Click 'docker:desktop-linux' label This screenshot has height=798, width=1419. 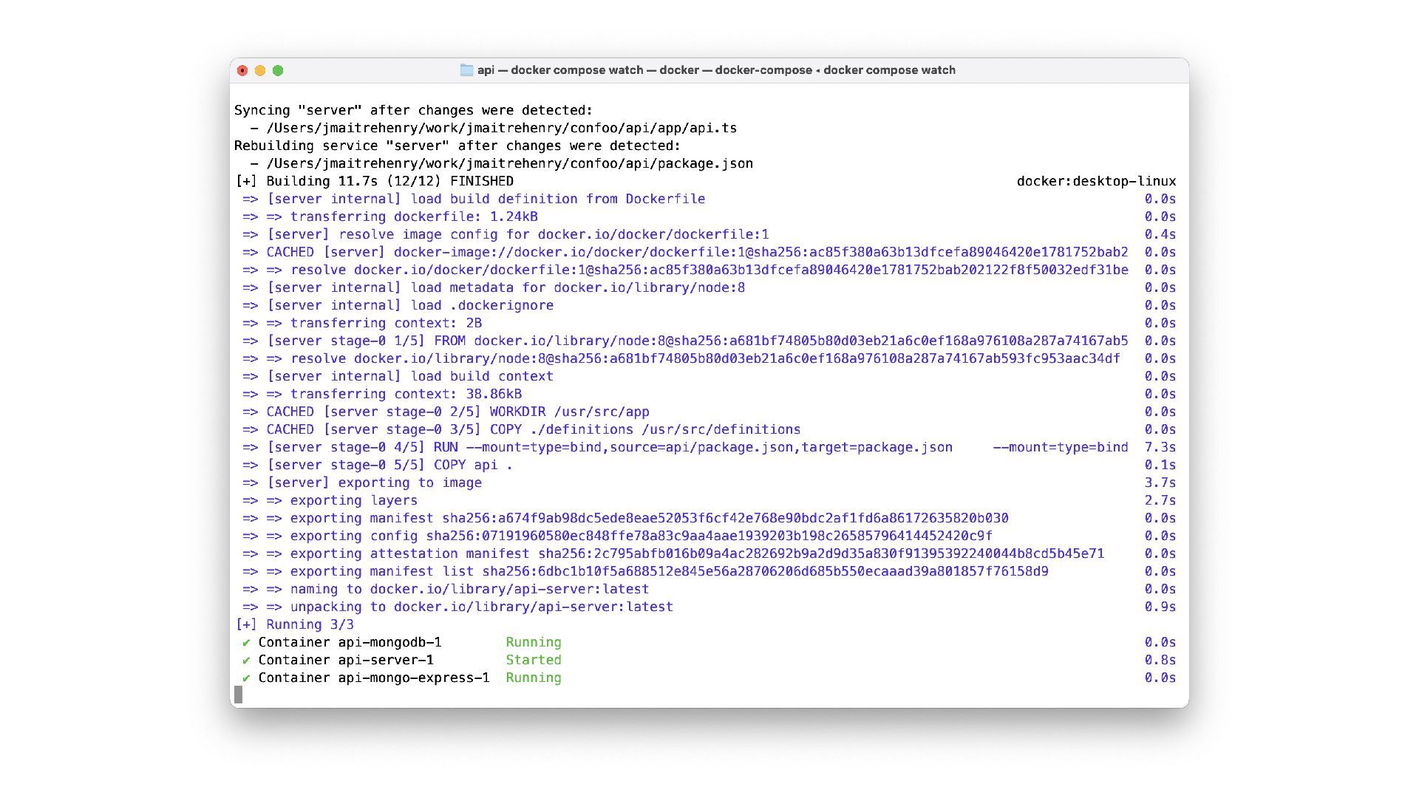1096,181
